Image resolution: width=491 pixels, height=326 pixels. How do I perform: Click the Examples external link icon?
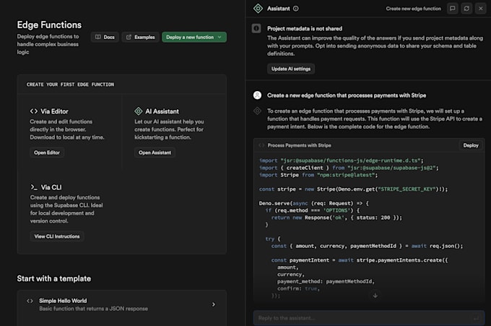coord(129,37)
